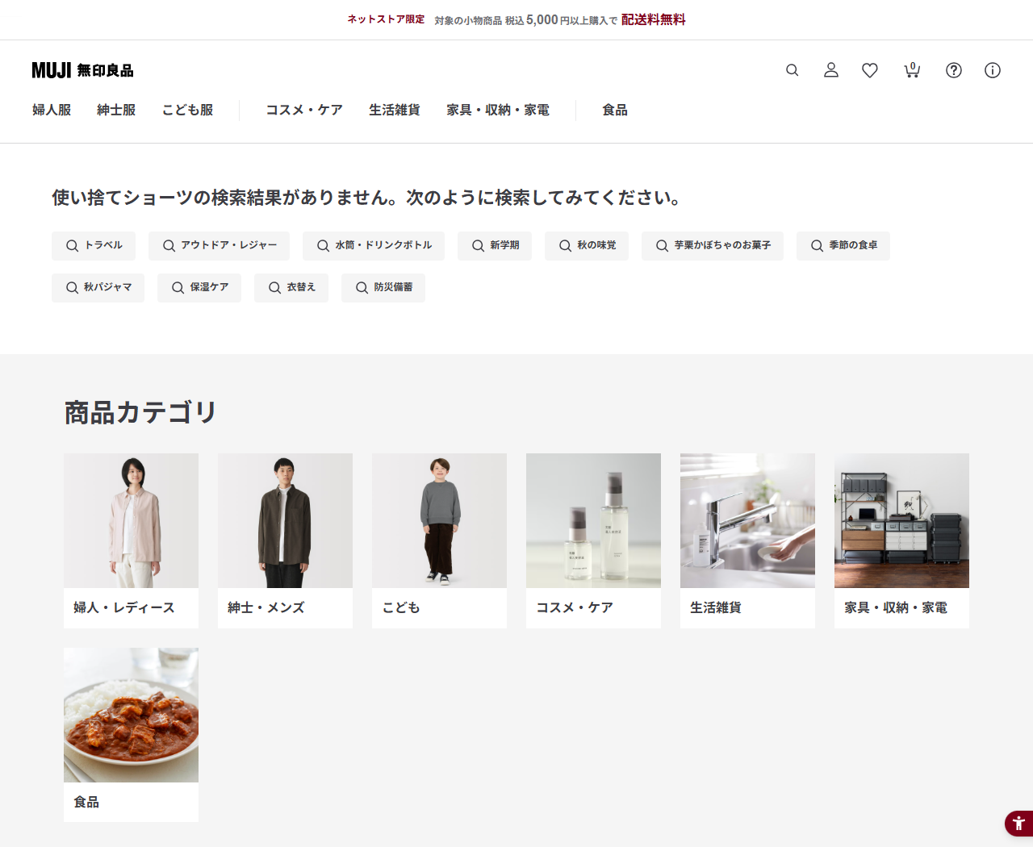Open the 生活雑貨 faucet photo
The image size is (1033, 847).
(747, 520)
